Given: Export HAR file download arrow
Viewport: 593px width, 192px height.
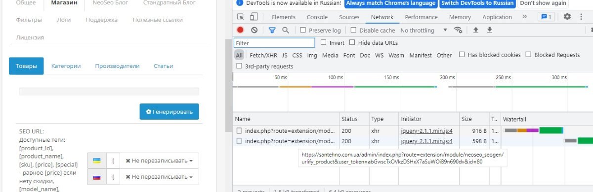Looking at the screenshot, I should [490, 30].
